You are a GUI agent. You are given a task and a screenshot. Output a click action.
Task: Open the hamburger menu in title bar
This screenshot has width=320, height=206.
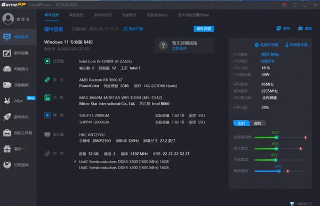(294, 5)
